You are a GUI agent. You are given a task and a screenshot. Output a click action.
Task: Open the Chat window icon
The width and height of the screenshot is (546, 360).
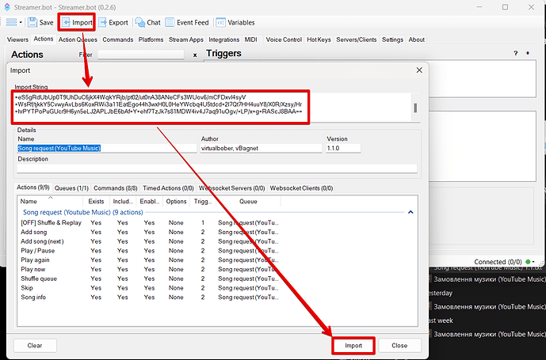[148, 23]
